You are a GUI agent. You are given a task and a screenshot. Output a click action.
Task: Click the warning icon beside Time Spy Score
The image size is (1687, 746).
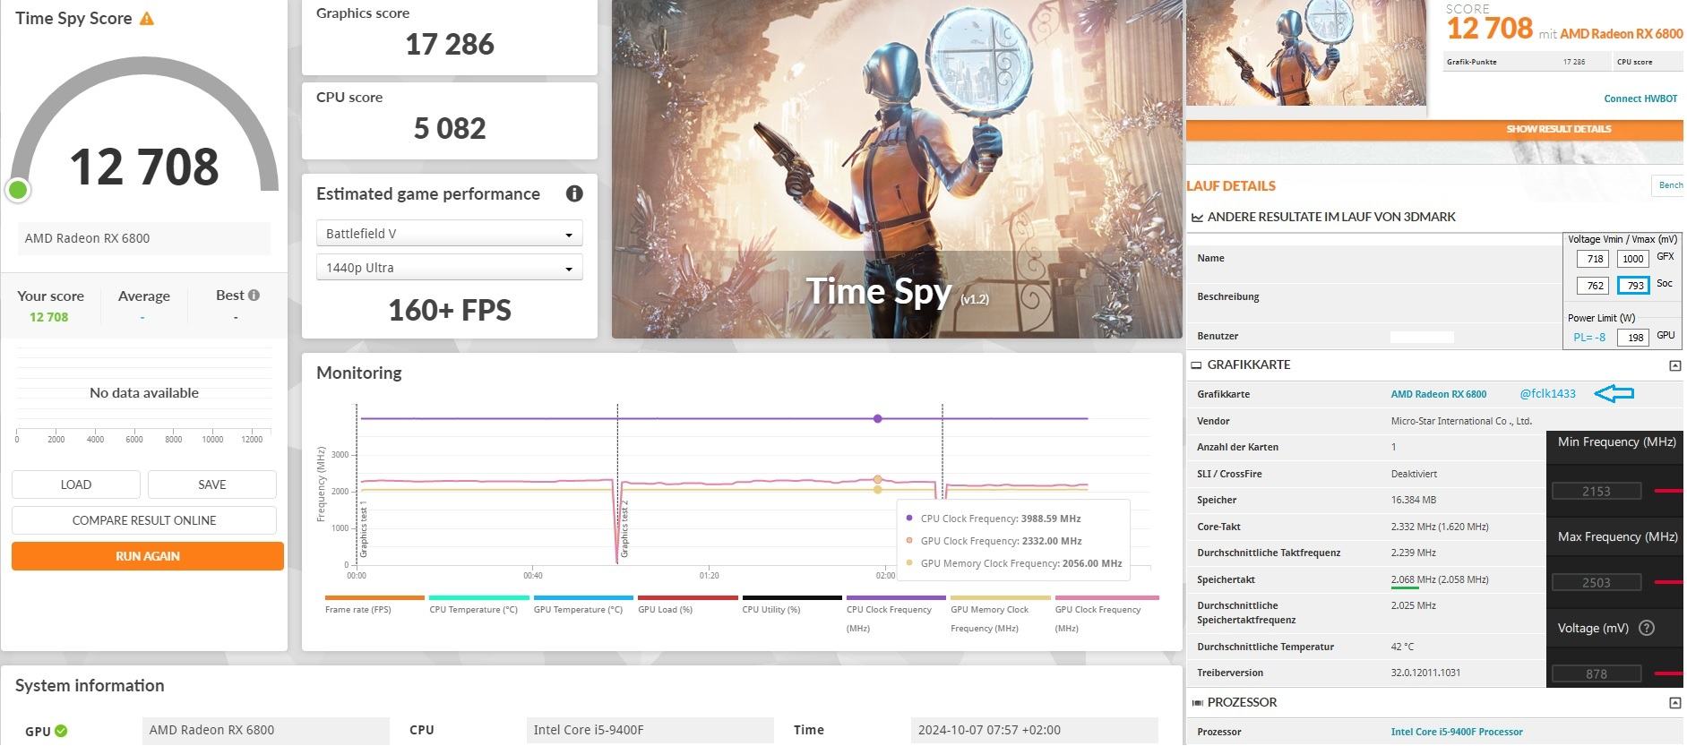(147, 18)
